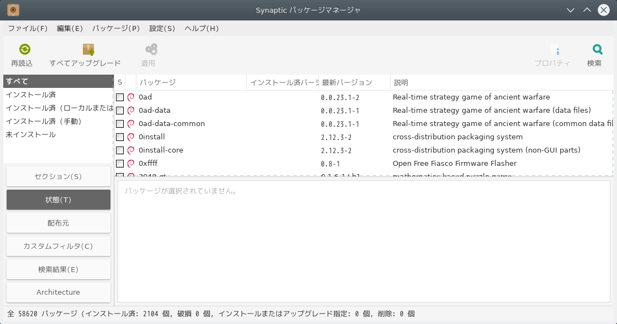Sort by パッケージ column header

click(x=191, y=82)
